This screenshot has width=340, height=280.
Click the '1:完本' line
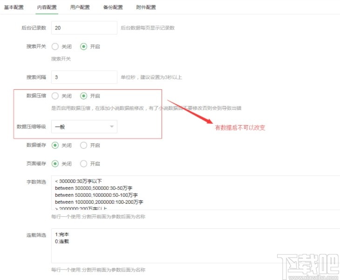pyautogui.click(x=62, y=234)
